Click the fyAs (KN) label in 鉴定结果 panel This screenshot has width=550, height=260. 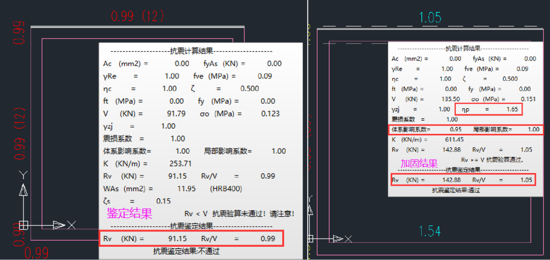(225, 64)
